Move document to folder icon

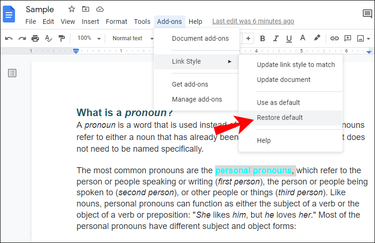(85, 9)
